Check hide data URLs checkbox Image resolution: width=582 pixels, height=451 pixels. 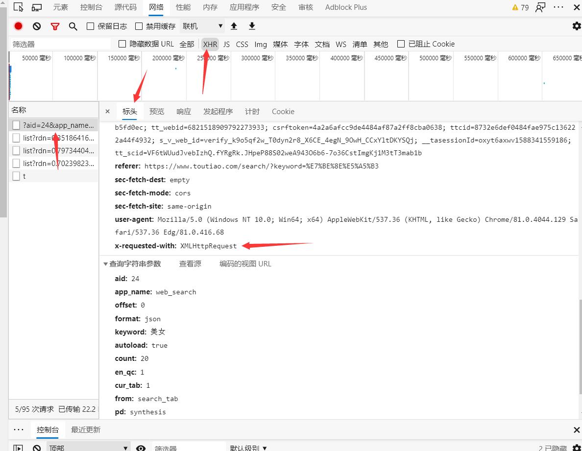(x=122, y=44)
